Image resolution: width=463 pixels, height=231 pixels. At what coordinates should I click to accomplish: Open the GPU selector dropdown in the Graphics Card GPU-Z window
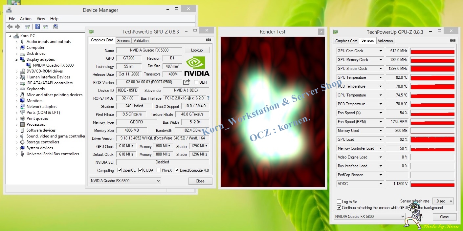(125, 181)
